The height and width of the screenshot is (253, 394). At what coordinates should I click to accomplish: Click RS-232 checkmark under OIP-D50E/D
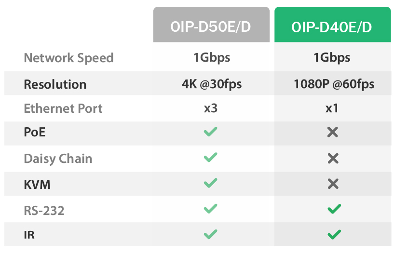[211, 209]
